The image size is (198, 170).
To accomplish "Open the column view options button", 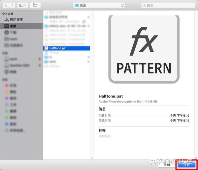I will pos(23,5).
